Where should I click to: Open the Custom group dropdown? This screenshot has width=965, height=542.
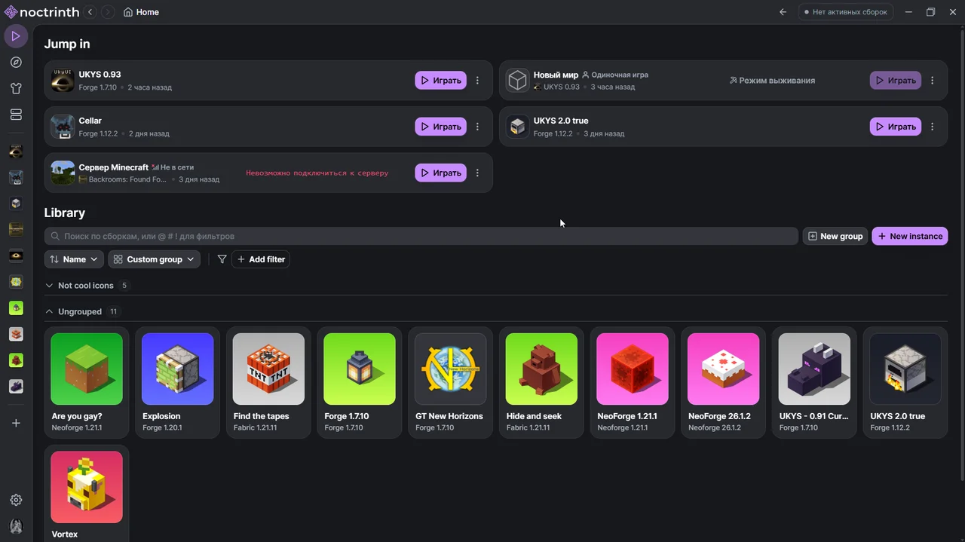pyautogui.click(x=154, y=259)
